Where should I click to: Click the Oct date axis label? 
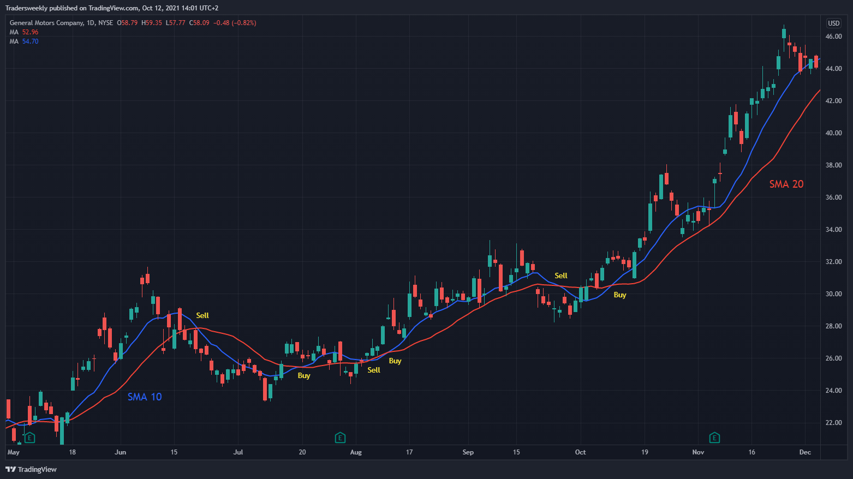pos(581,452)
